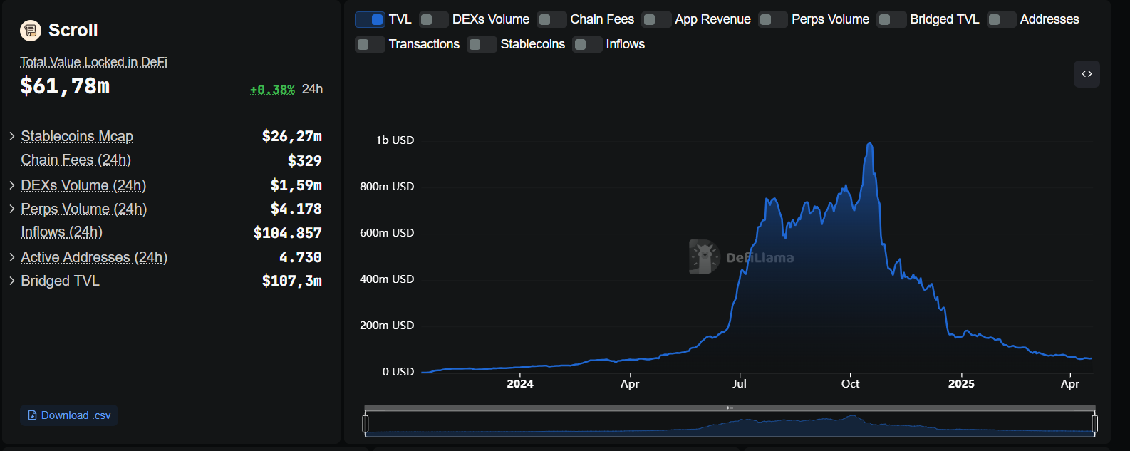Viewport: 1130px width, 451px height.
Task: Switch on the Transactions toggle
Action: tap(370, 44)
